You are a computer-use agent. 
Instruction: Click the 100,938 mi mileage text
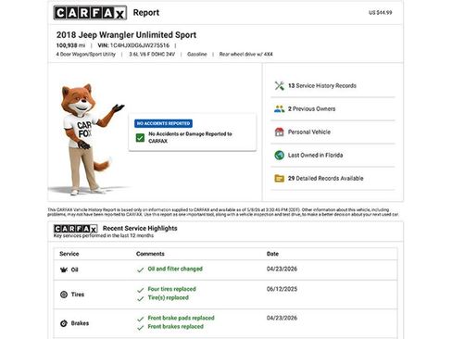(x=70, y=45)
